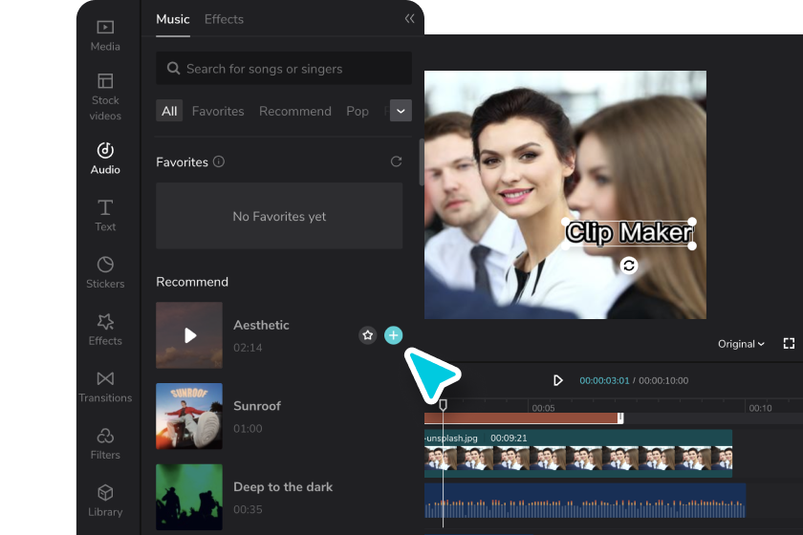Click the 00:10 ruler mark

(x=760, y=408)
